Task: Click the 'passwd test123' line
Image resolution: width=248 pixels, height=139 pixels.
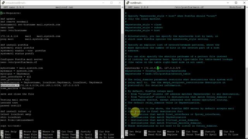Action: click(x=10, y=105)
